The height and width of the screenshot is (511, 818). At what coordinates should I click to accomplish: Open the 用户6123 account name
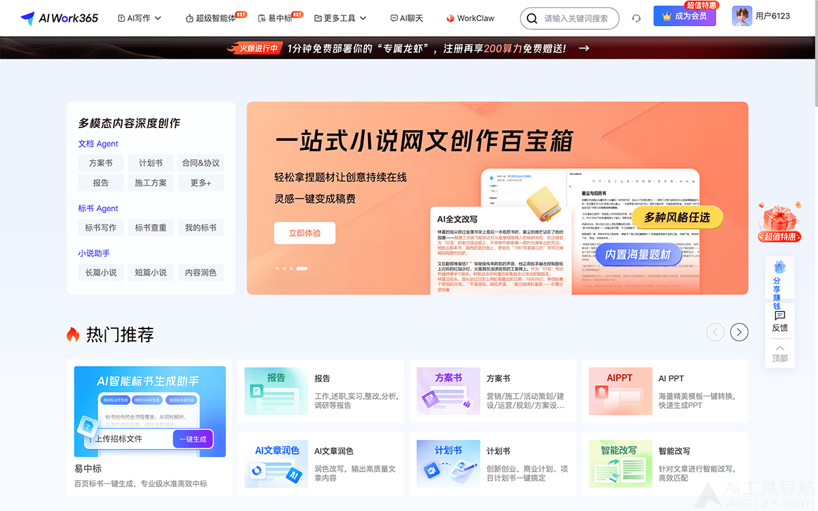coord(773,16)
